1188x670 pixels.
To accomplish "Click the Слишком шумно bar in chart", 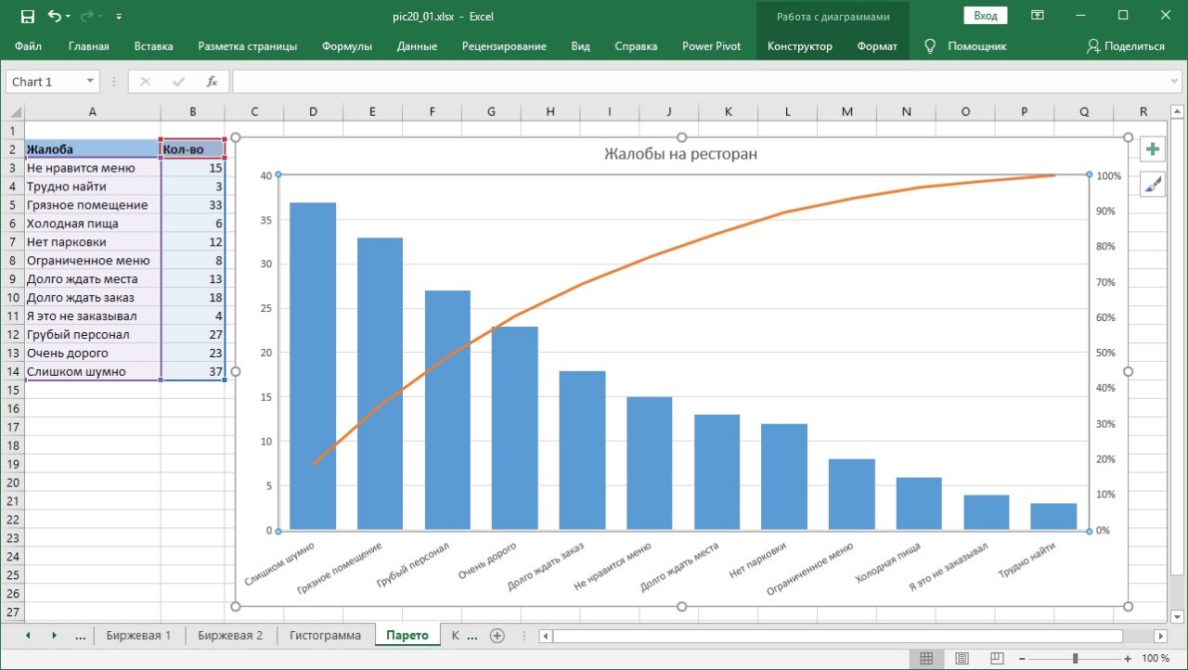I will coord(313,367).
